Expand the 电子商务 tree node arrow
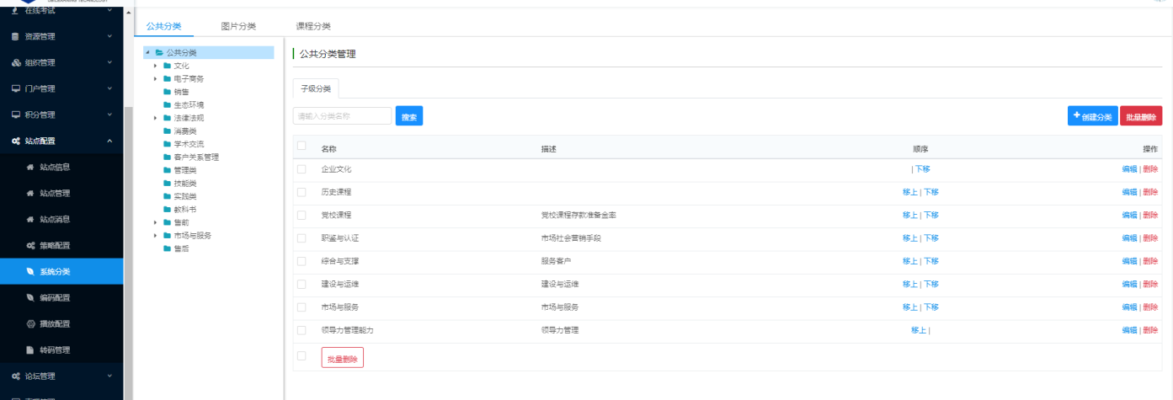The height and width of the screenshot is (400, 1173). (155, 78)
